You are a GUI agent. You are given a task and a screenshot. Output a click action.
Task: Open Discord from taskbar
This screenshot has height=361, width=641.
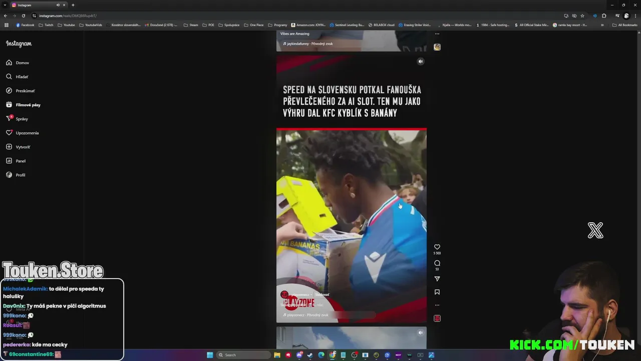tap(299, 355)
